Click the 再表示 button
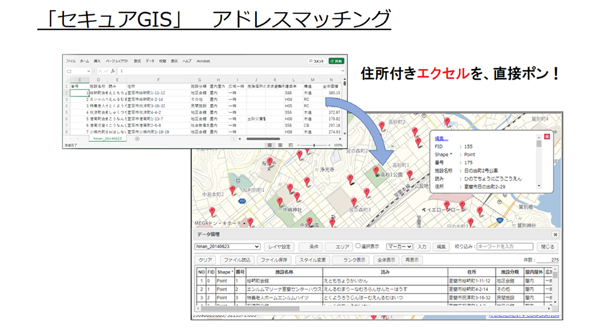 (412, 260)
